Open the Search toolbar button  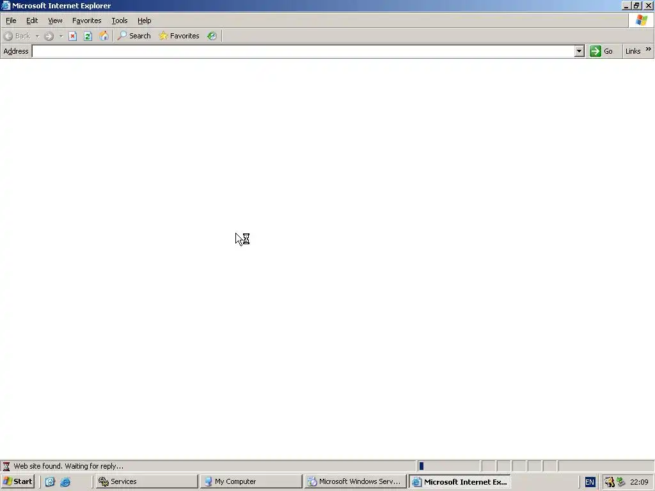[x=134, y=36]
